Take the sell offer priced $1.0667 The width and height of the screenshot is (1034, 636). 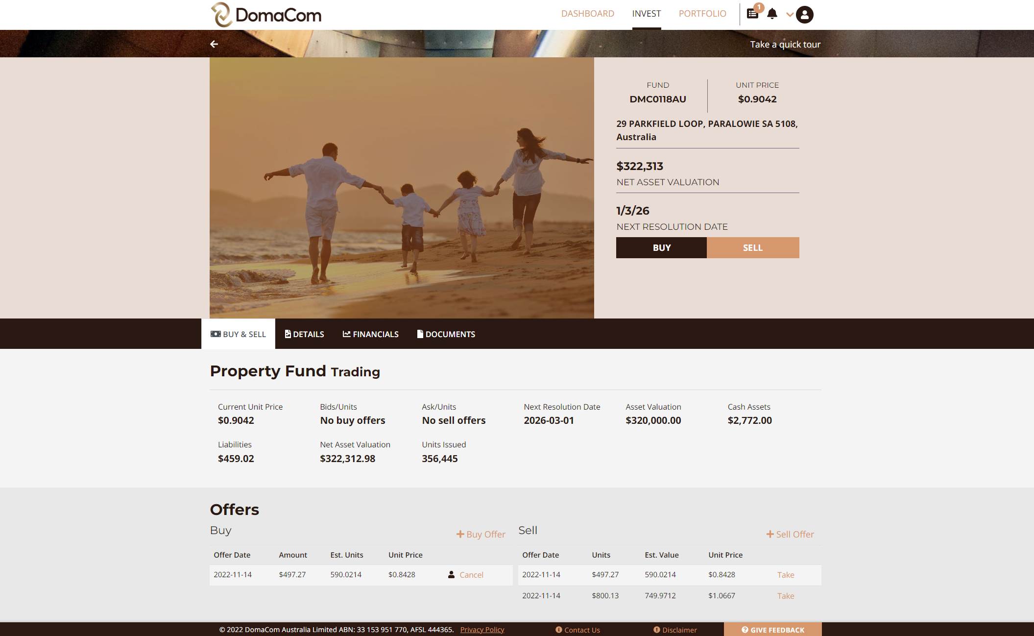(x=786, y=596)
